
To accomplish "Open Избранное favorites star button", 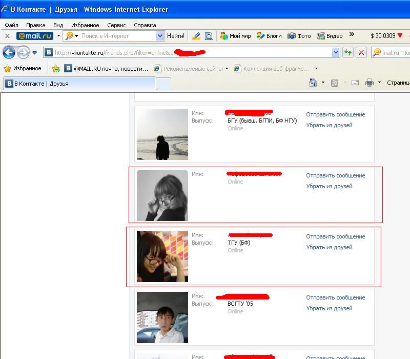I will pos(23,68).
